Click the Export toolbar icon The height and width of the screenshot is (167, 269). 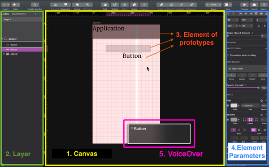(264, 4)
